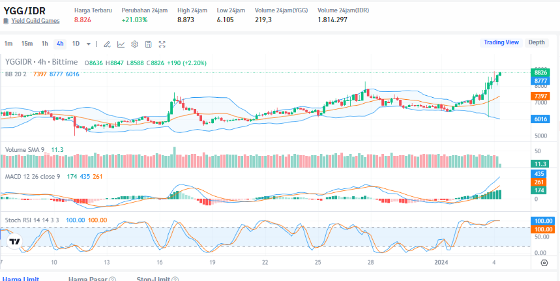Click the Volume 24jam(YGG) value 219,3
The height and width of the screenshot is (281, 560).
coord(263,20)
